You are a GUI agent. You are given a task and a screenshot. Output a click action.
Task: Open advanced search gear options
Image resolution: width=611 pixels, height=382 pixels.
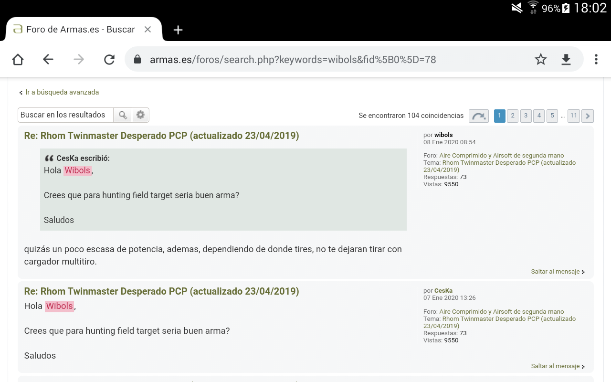(x=140, y=115)
